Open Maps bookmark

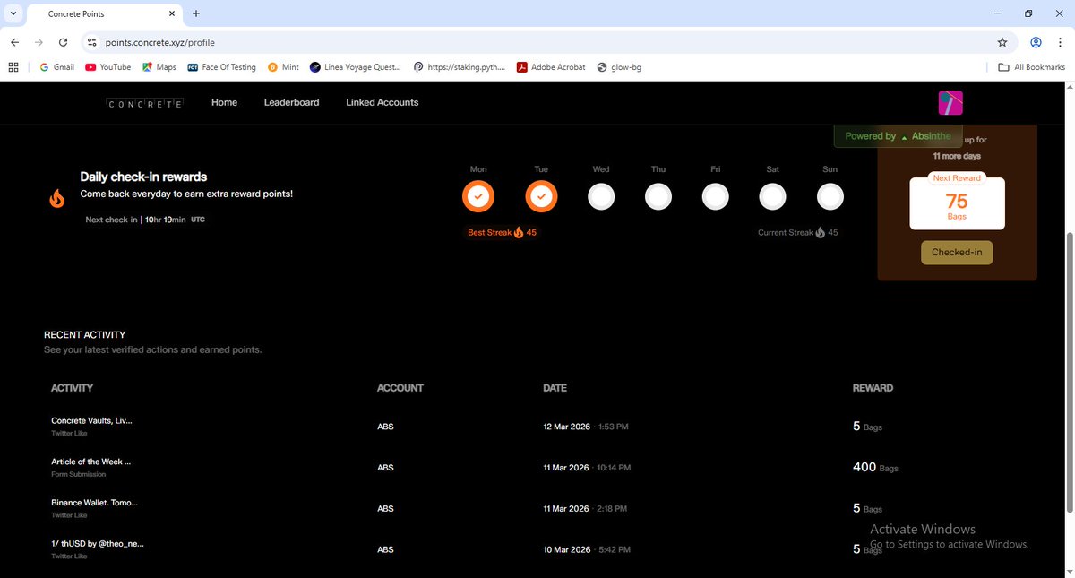(159, 67)
